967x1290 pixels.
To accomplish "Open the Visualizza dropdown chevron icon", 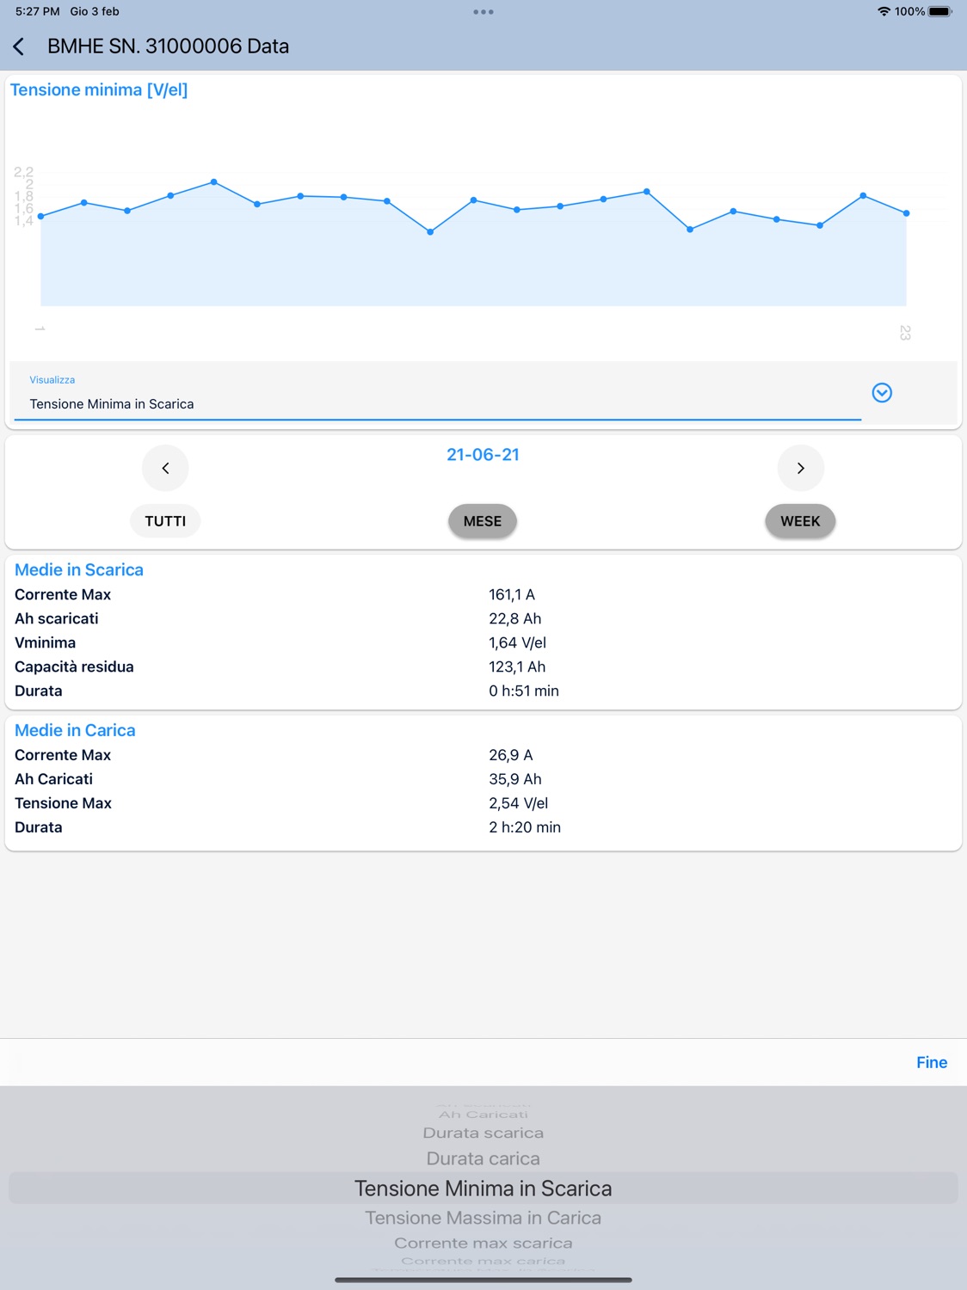I will (882, 393).
